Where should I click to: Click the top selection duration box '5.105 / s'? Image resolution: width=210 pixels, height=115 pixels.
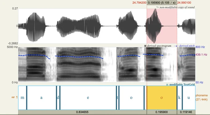point(162,3)
